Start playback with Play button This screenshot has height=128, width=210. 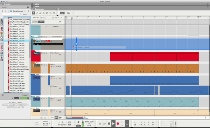113,124
